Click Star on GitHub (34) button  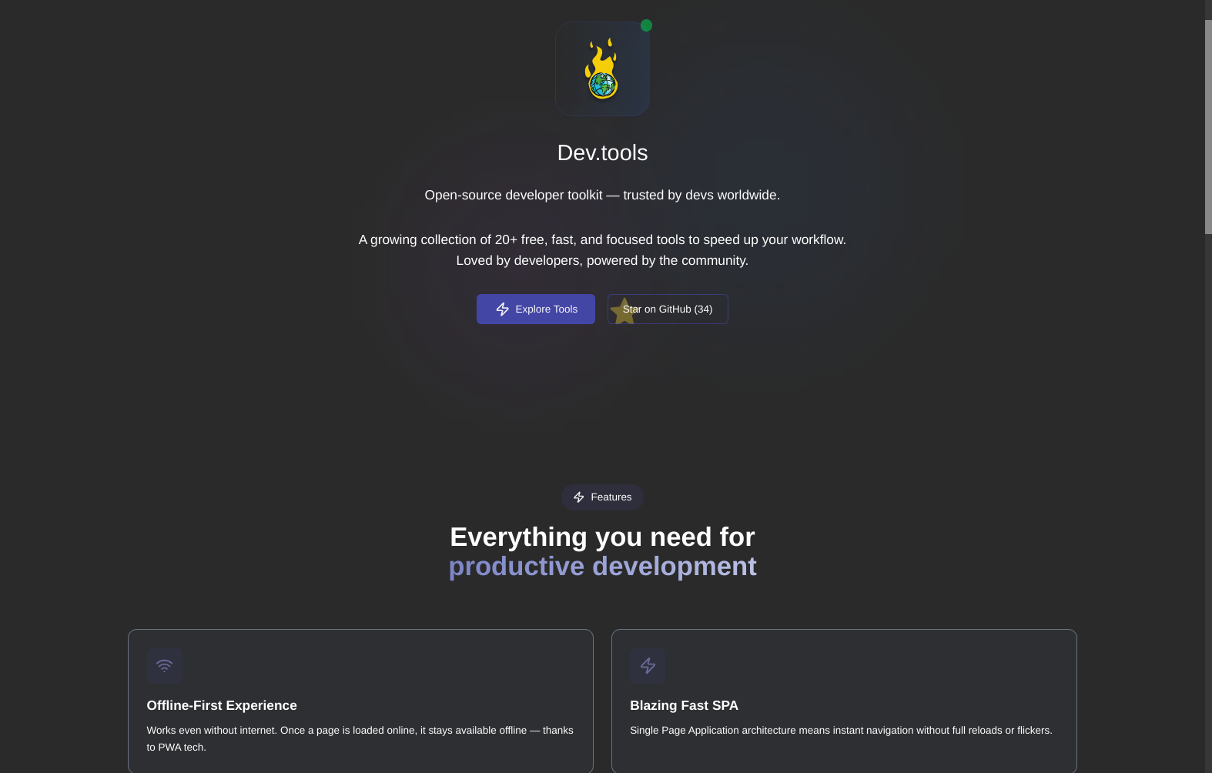(668, 309)
